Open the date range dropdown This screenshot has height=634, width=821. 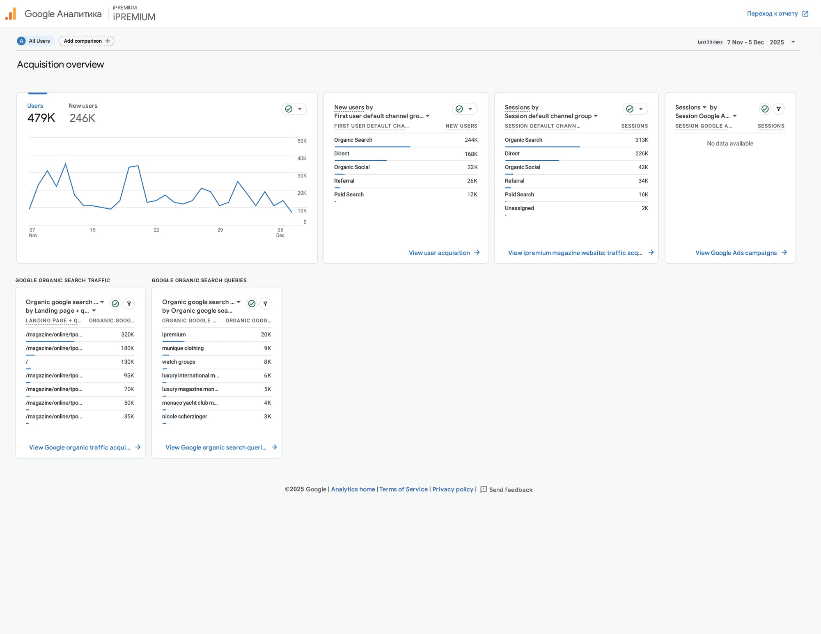pyautogui.click(x=793, y=42)
